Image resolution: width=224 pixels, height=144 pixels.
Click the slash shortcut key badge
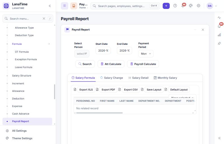point(50,18)
